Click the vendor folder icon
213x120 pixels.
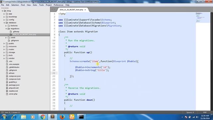point(7,58)
